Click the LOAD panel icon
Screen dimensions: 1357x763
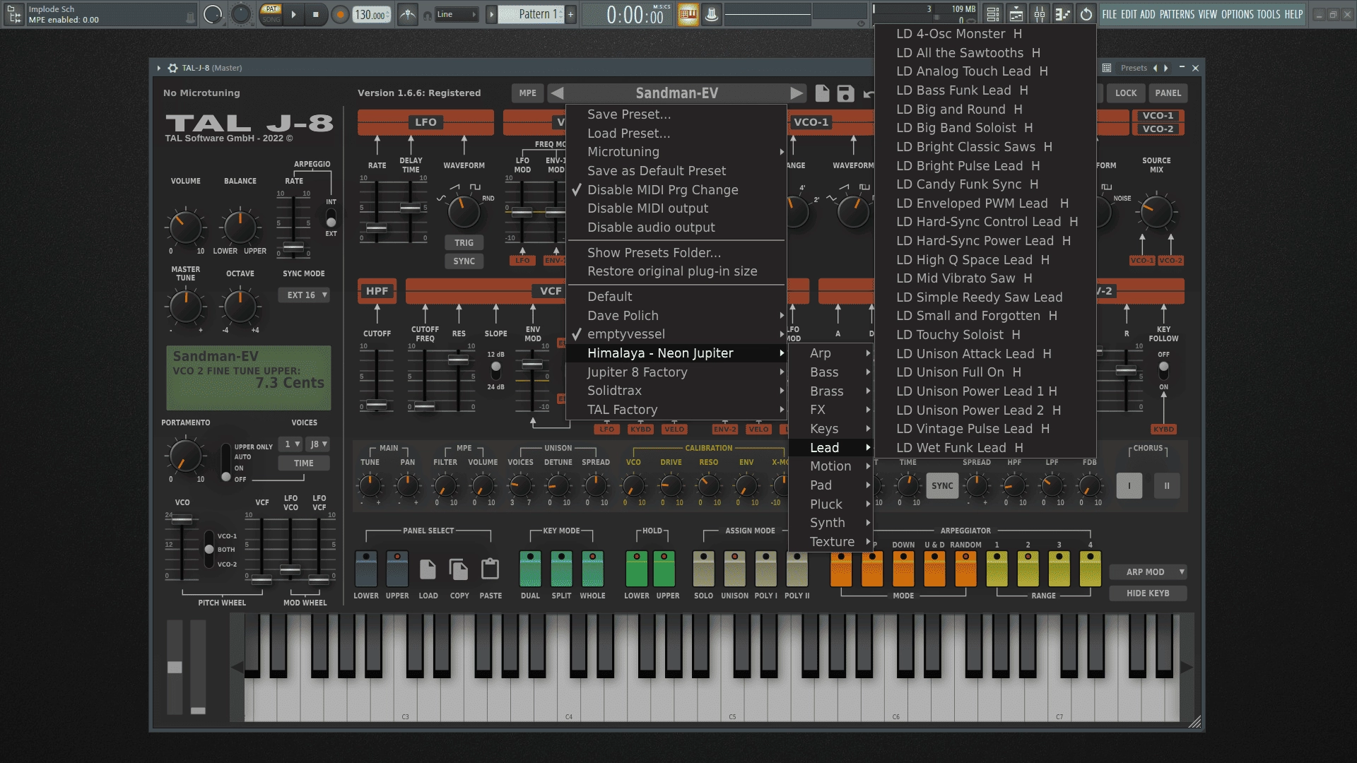point(428,569)
